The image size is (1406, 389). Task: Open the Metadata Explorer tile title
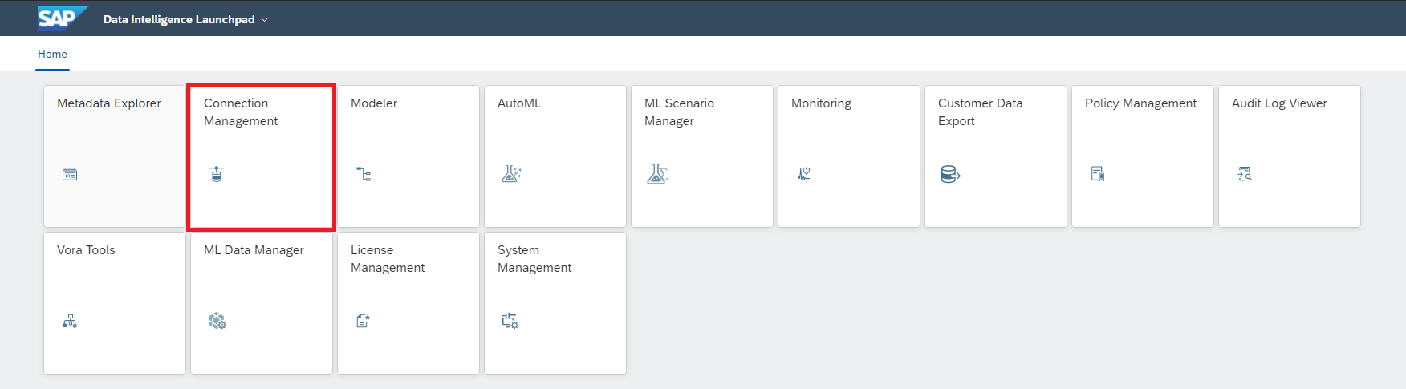[x=108, y=103]
